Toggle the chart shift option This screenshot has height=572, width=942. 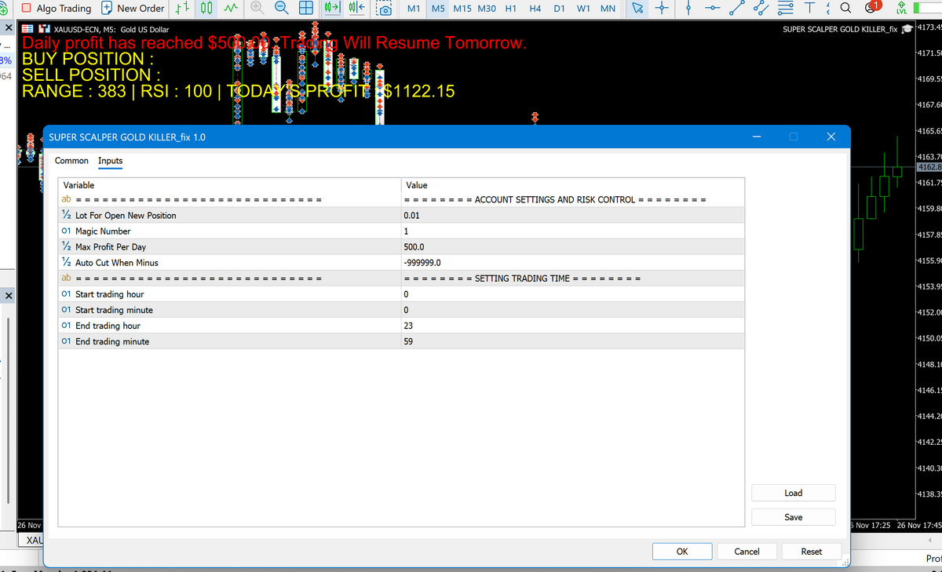357,9
